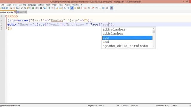Click the Zoom Out toolbar icon
191x107 pixels.
point(53,8)
